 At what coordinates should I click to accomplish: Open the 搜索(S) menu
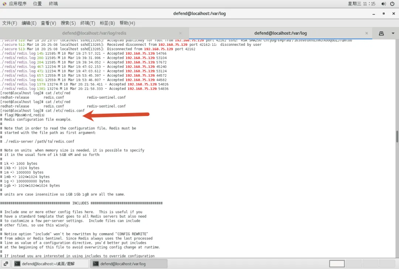pos(68,23)
